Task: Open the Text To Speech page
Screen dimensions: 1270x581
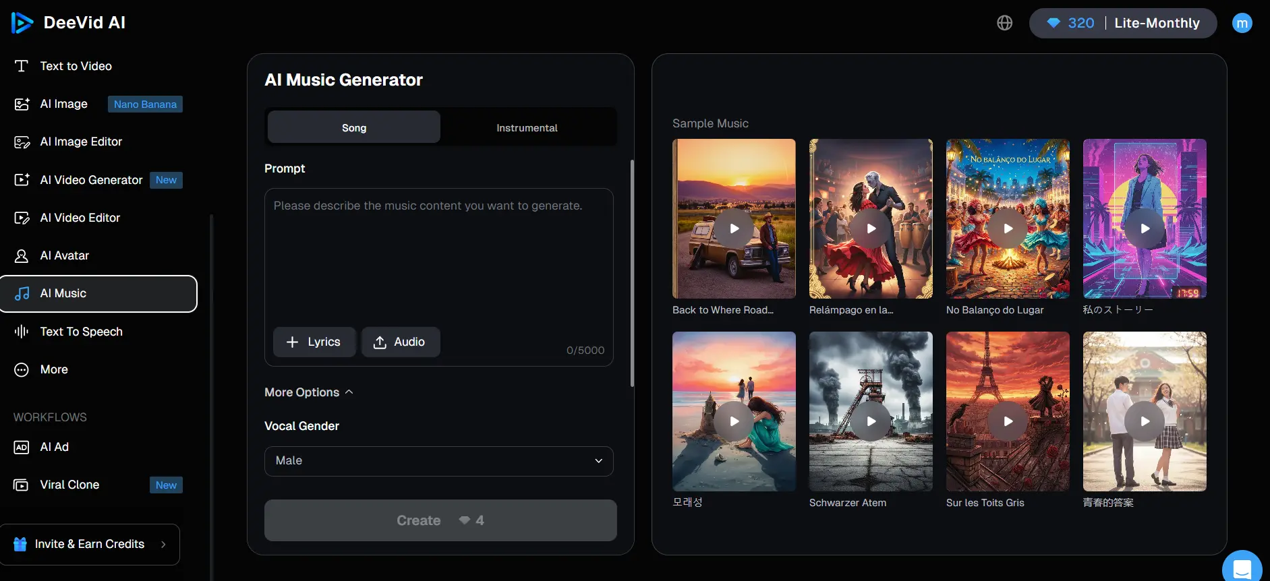Action: (x=81, y=332)
